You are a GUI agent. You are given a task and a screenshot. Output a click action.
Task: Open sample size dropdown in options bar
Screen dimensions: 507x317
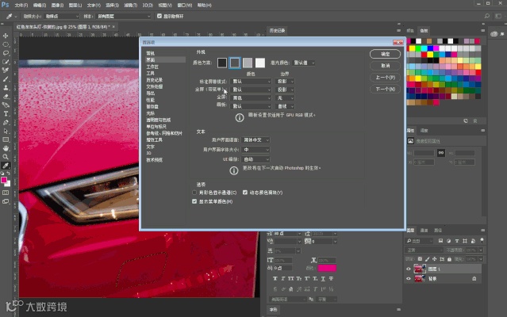(61, 16)
